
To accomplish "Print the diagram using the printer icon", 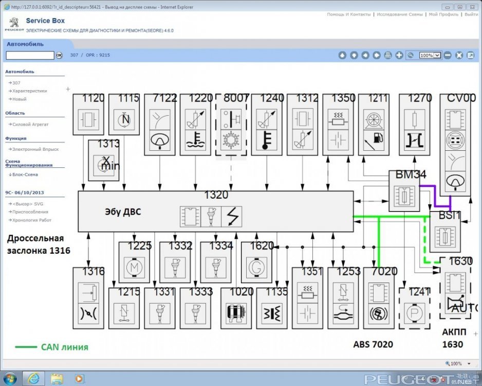I will point(388,55).
